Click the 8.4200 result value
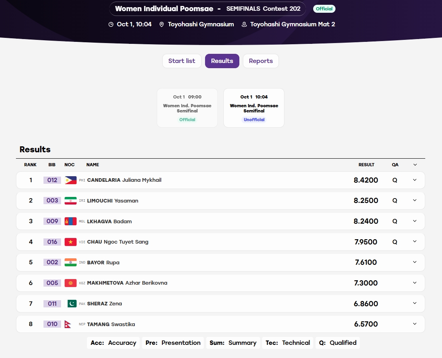This screenshot has width=442, height=358. pyautogui.click(x=366, y=180)
